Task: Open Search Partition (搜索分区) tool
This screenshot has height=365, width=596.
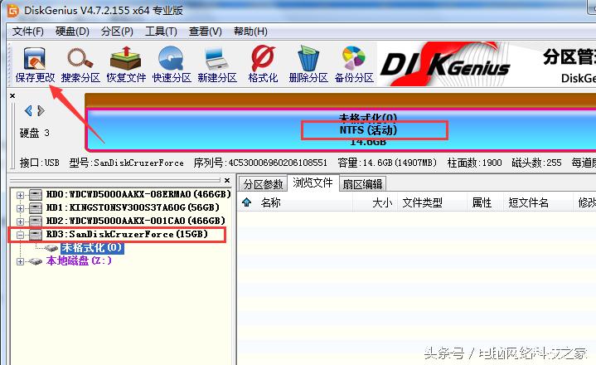Action: tap(80, 65)
